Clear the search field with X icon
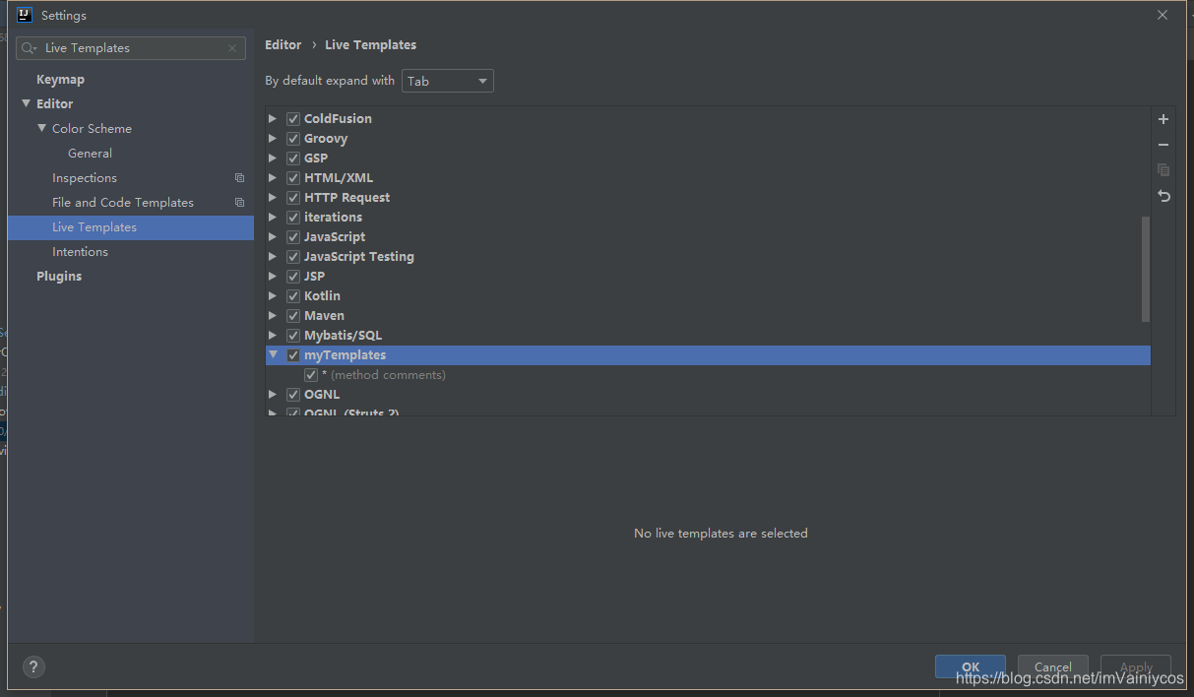Viewport: 1194px width, 697px height. coord(232,48)
